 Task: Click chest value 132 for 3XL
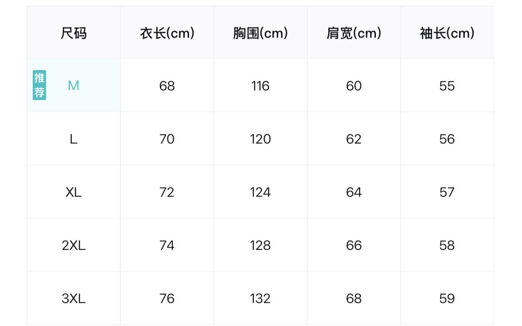tap(260, 299)
